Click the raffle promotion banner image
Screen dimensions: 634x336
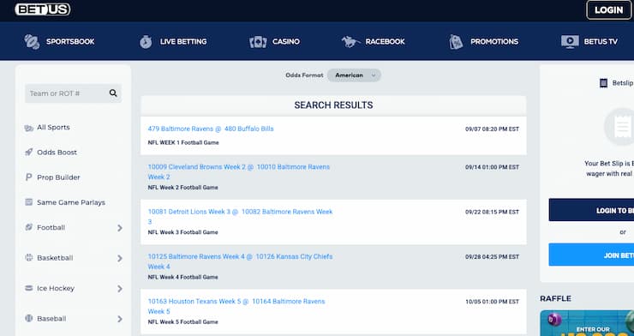coord(587,323)
